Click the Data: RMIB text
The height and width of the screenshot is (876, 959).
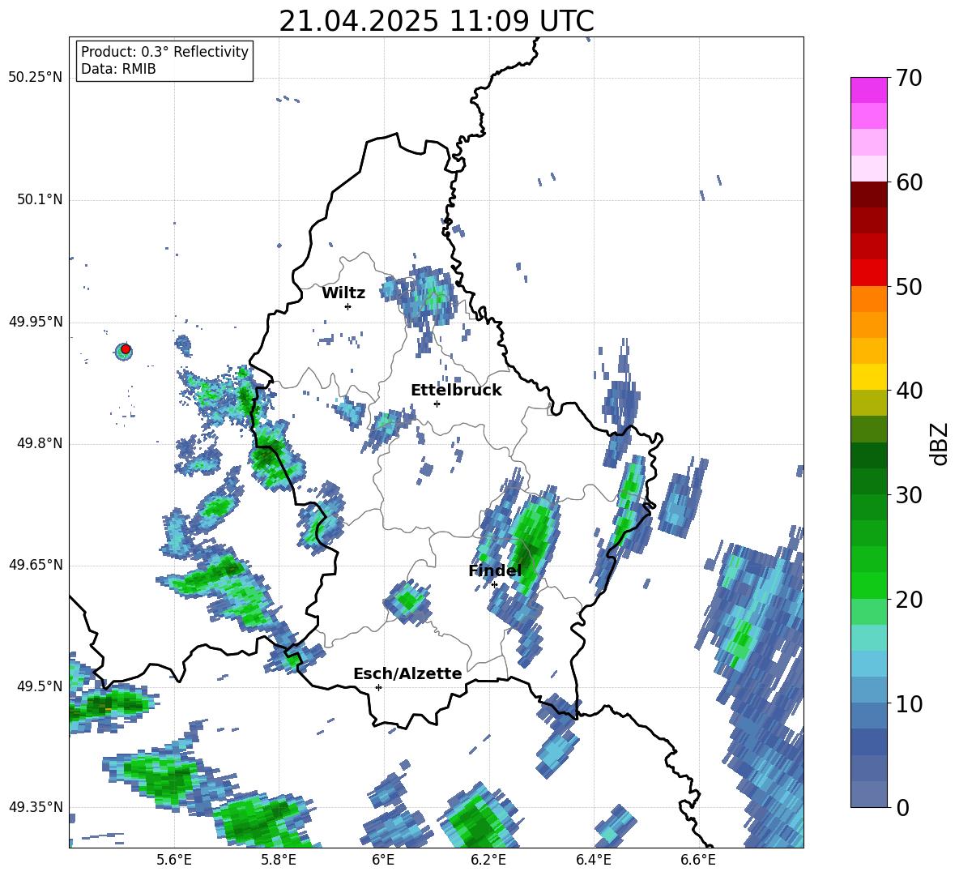(118, 69)
